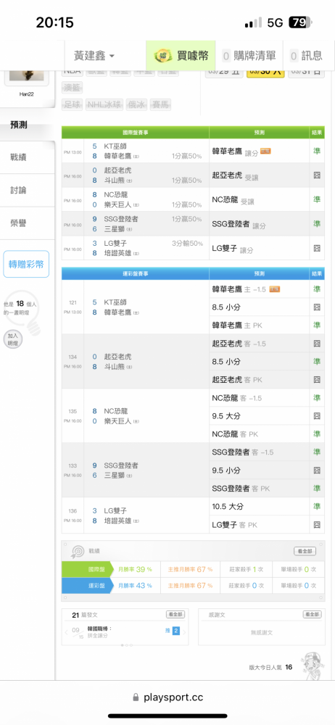Click 看全部 for 感謝文
Image resolution: width=335 pixels, height=725 pixels.
(x=312, y=615)
